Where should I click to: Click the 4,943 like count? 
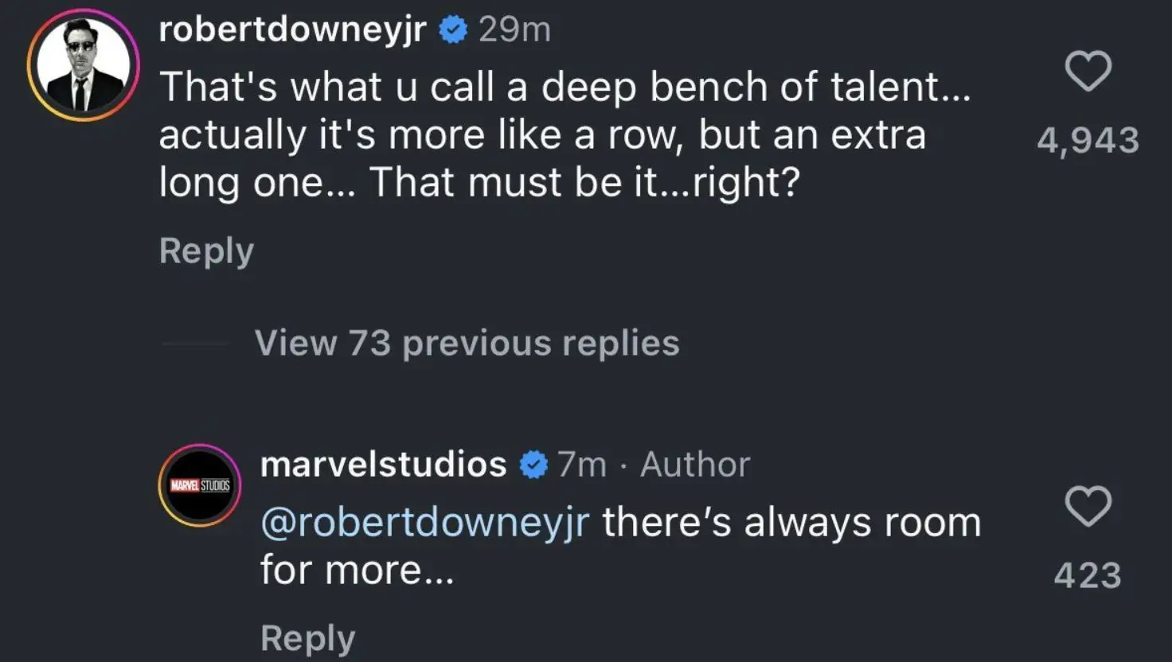coord(1089,139)
